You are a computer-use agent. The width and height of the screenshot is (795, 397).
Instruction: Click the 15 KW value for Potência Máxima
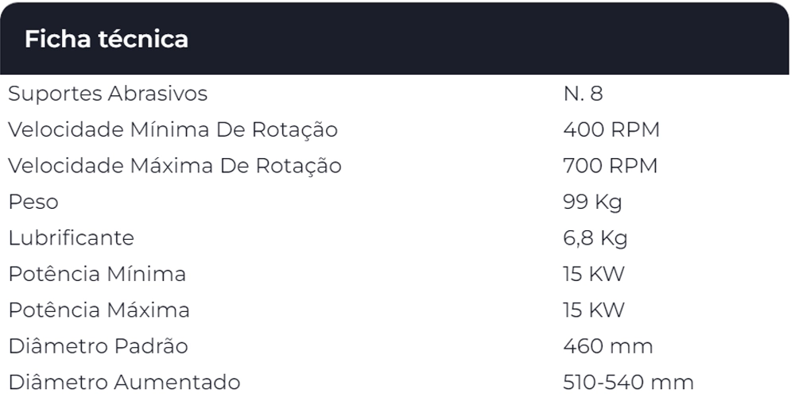593,310
